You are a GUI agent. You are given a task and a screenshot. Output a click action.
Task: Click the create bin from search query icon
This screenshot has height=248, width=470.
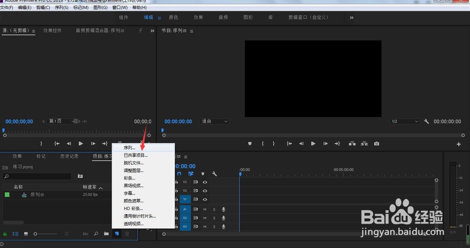(x=80, y=176)
